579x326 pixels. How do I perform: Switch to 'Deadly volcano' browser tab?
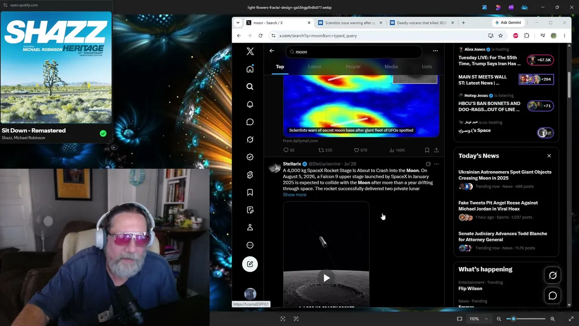tap(422, 23)
